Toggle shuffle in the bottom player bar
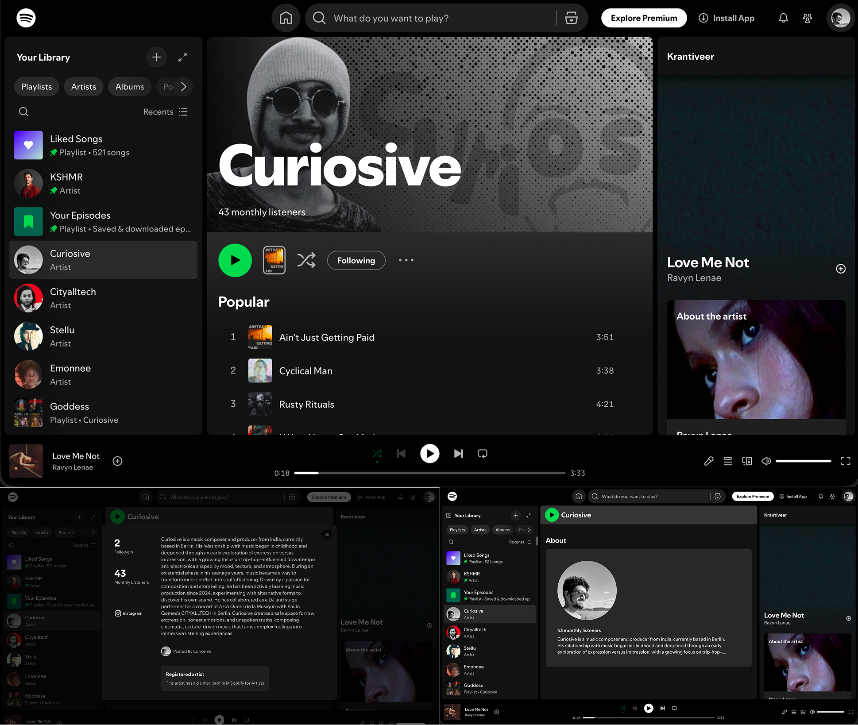Viewport: 858px width, 725px height. click(377, 454)
